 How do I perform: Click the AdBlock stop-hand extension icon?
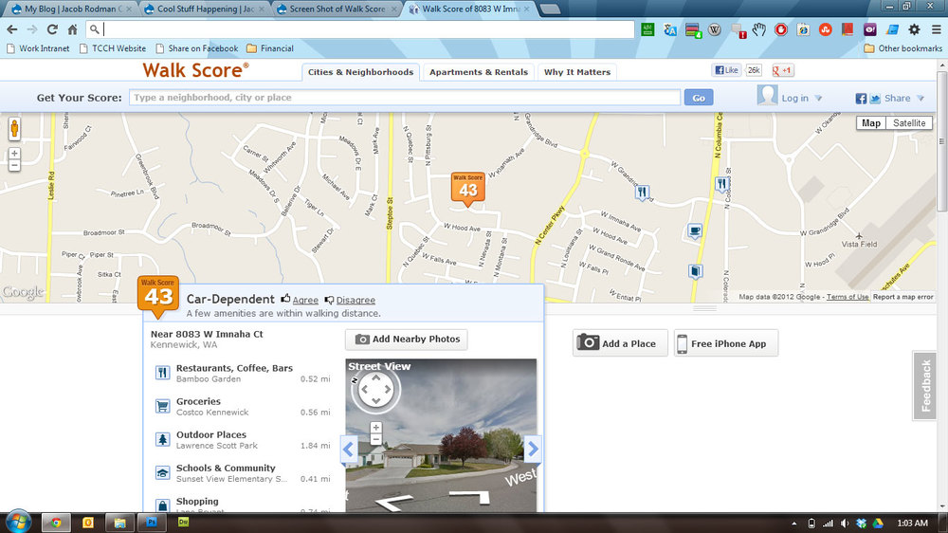[x=781, y=29]
